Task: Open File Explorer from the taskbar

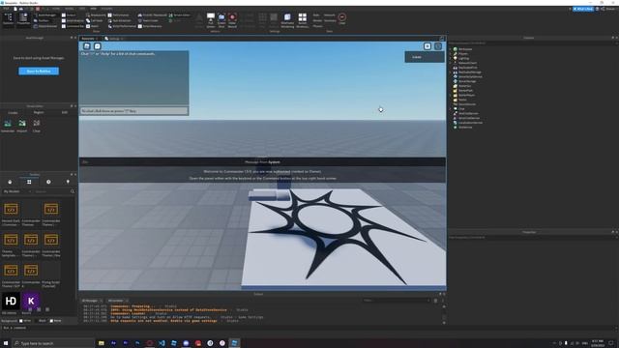Action: (x=102, y=343)
